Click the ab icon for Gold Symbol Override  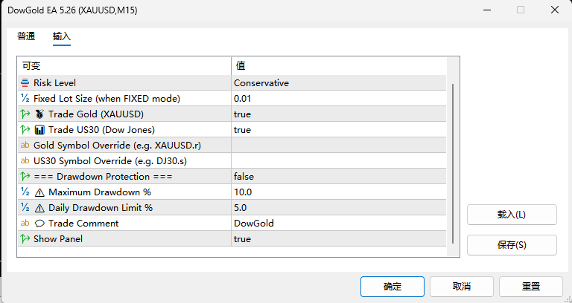[25, 145]
